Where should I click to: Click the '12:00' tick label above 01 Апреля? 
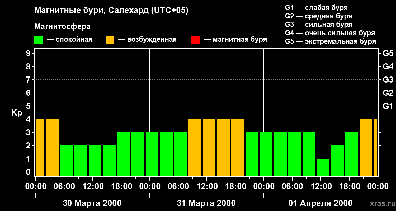(321, 186)
